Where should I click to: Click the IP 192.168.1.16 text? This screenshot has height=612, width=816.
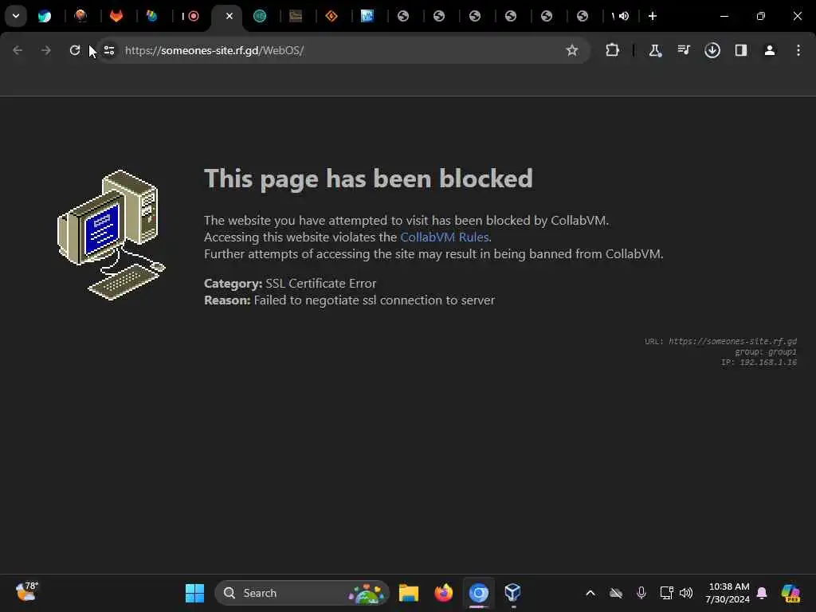click(759, 363)
